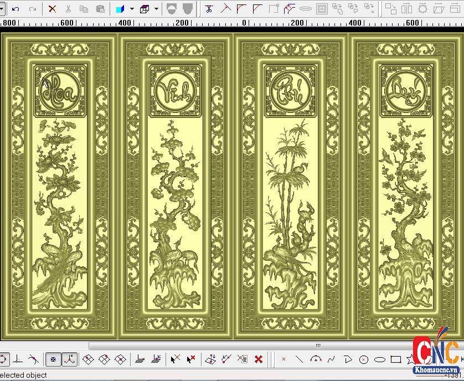This screenshot has width=464, height=381.
Task: Select the circle drawing tool
Action: tap(364, 359)
